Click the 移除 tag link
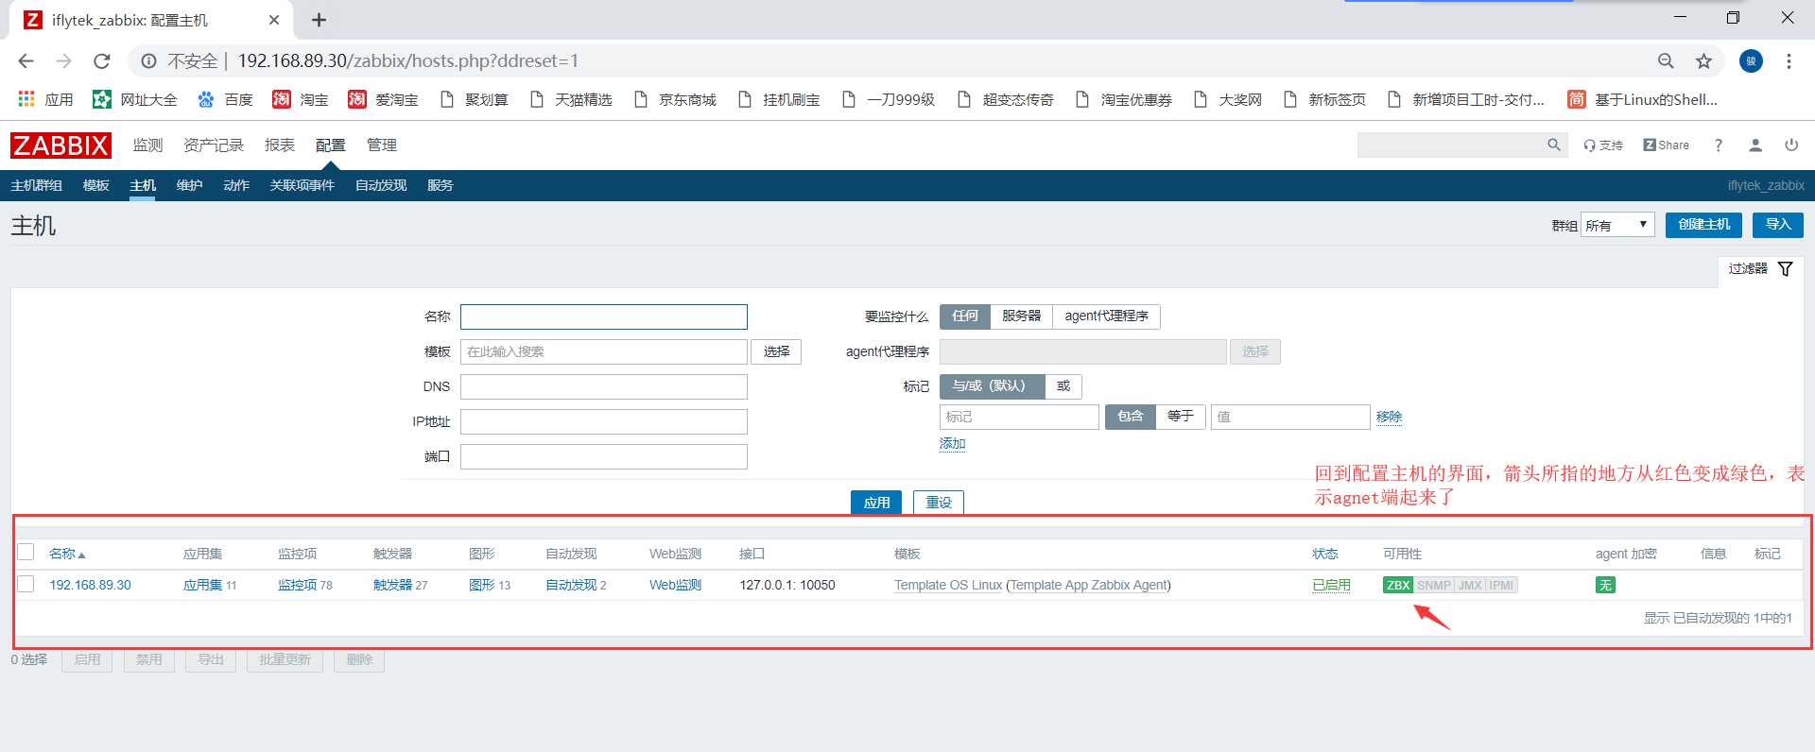The height and width of the screenshot is (752, 1815). point(1390,417)
